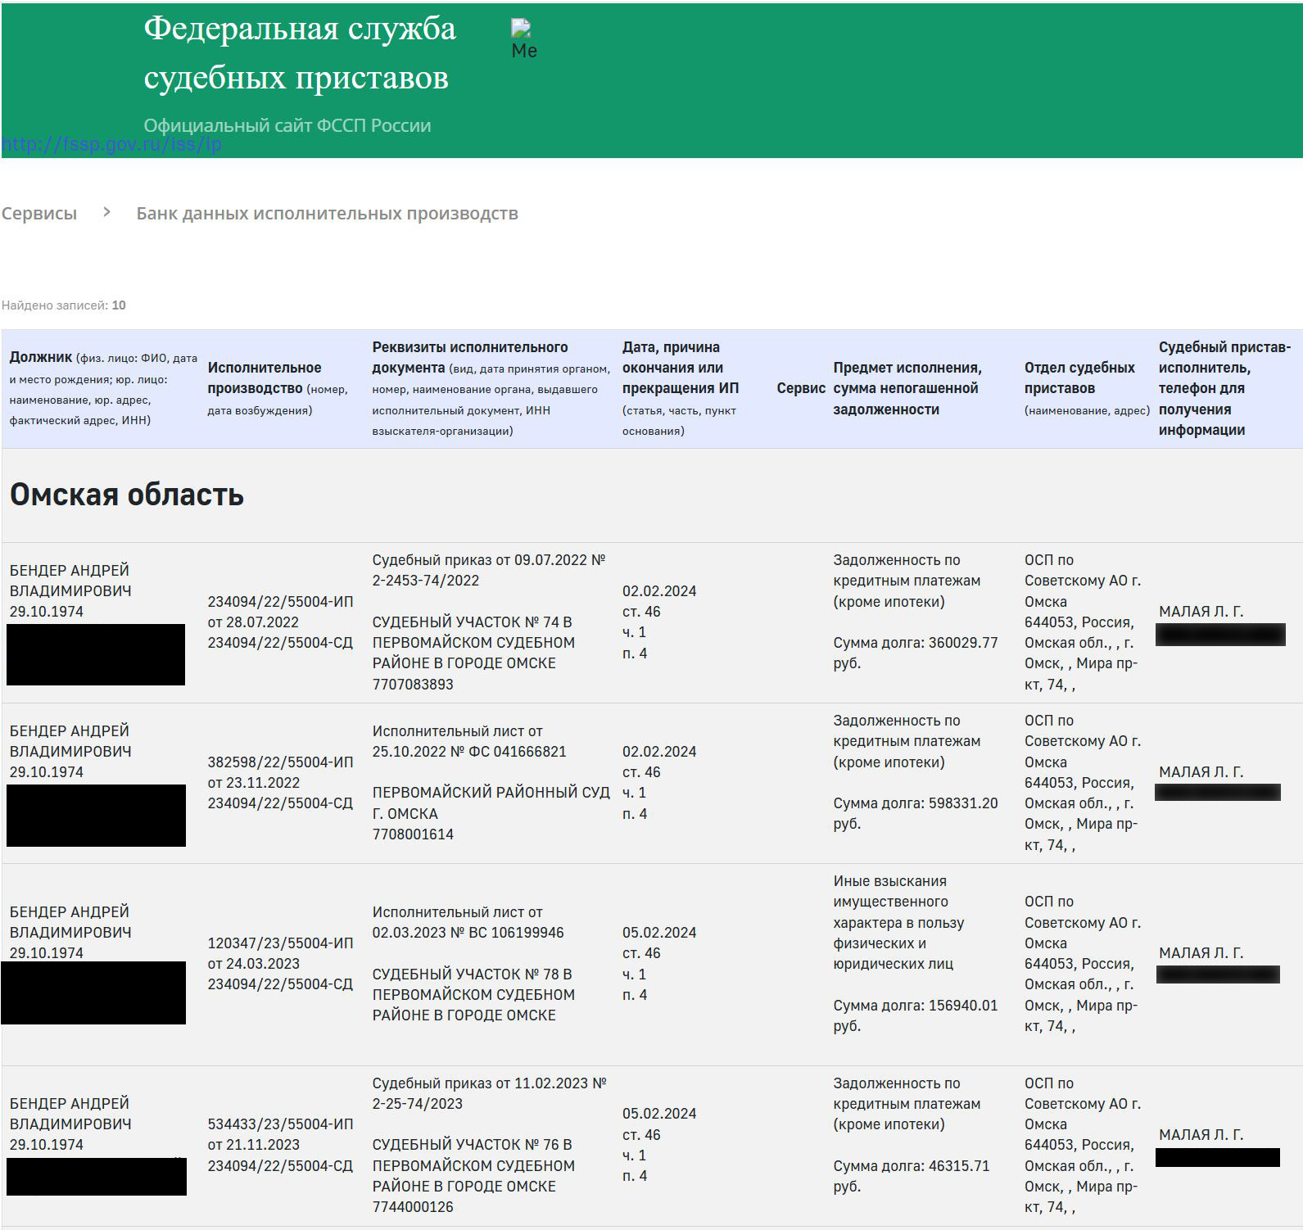1303x1230 pixels.
Task: Click debtor name in the 234094/22/55004-ИП row
Action: (70, 581)
